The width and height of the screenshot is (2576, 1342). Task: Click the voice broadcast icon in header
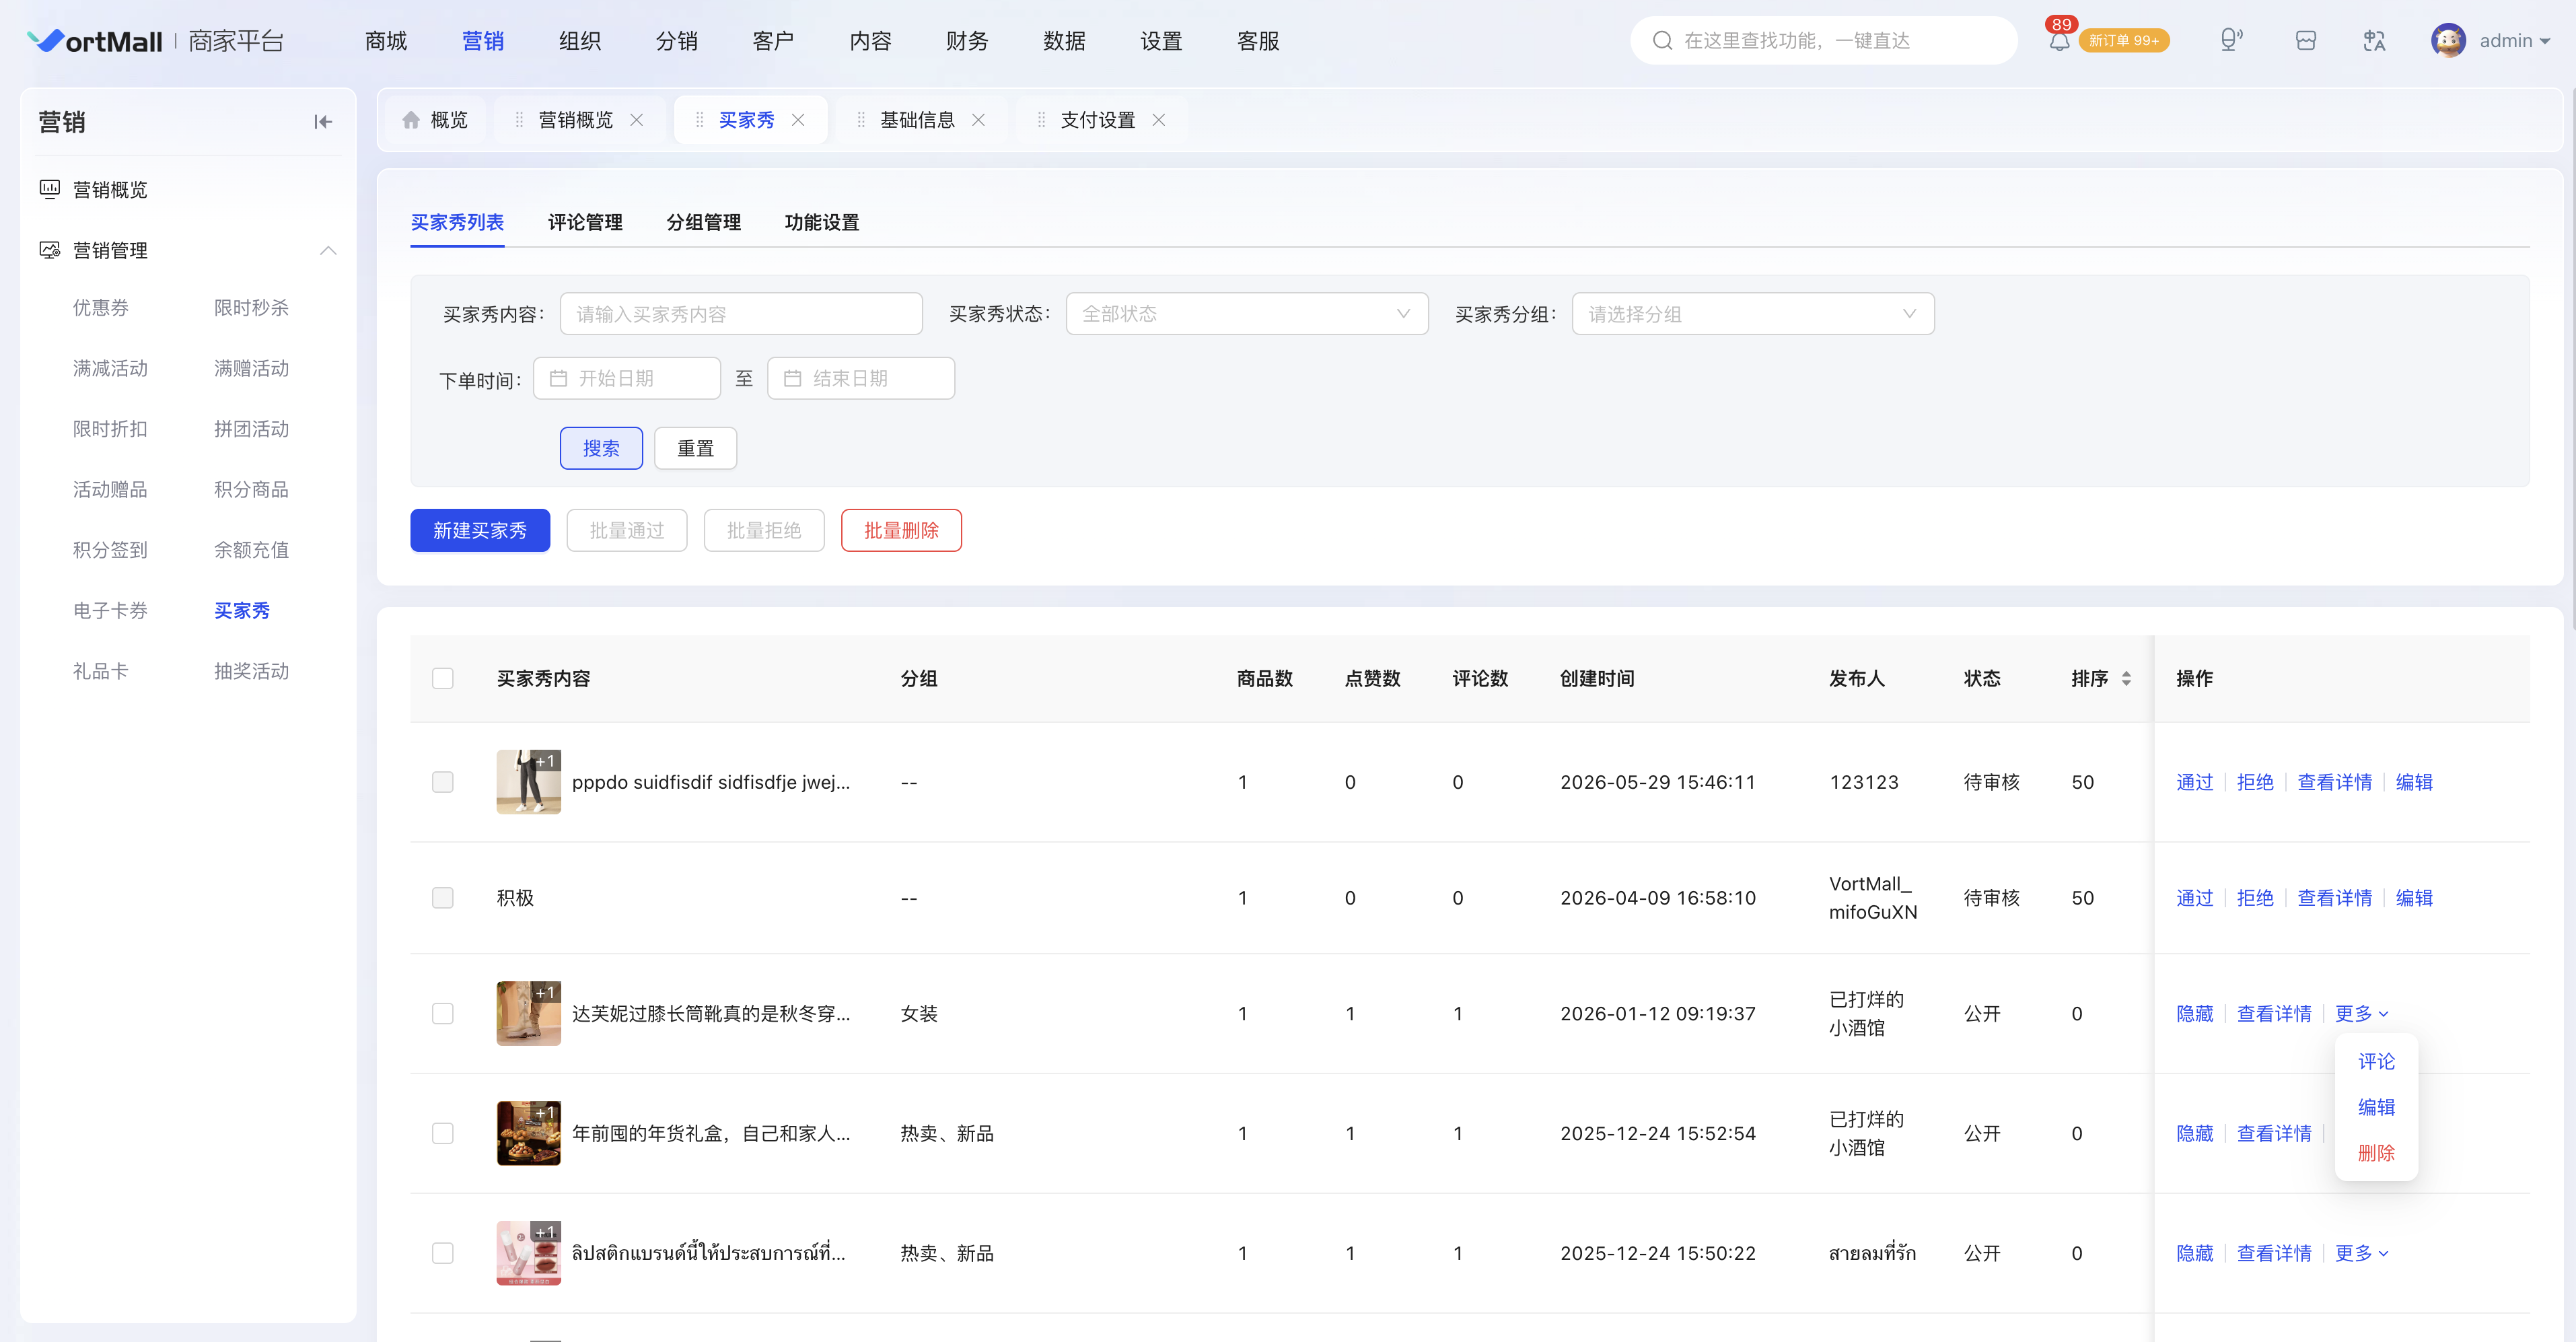click(2230, 41)
